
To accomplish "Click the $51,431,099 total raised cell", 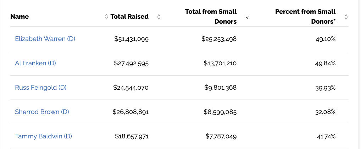I will (x=132, y=39).
